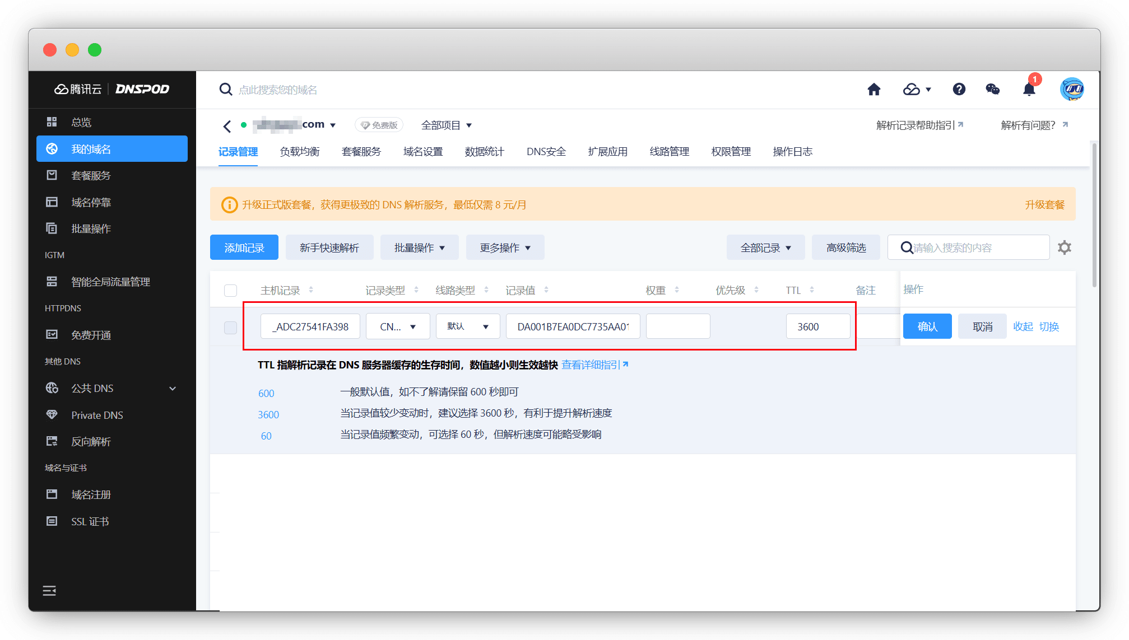Click the search magnifier icon for domains
Image resolution: width=1129 pixels, height=640 pixels.
tap(225, 90)
